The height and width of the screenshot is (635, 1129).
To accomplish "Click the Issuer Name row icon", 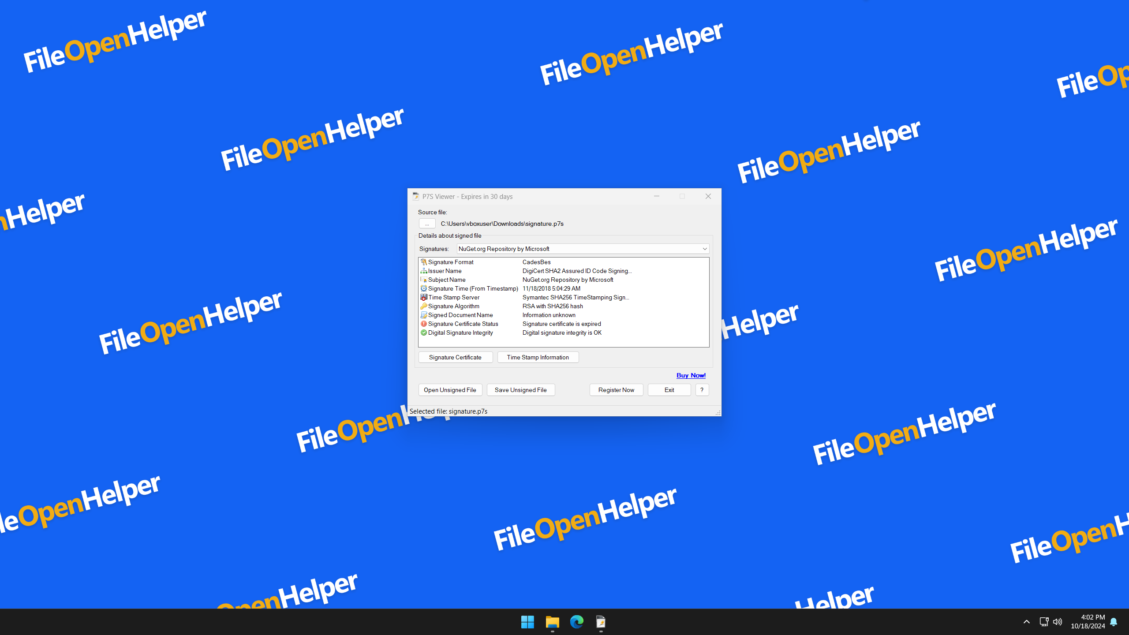I will pos(423,271).
